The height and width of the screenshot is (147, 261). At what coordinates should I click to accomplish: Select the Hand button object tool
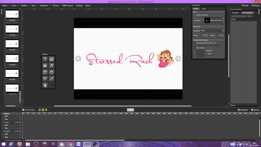point(45,85)
